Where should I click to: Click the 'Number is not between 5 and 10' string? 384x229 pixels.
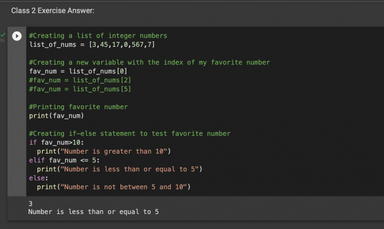pos(124,187)
